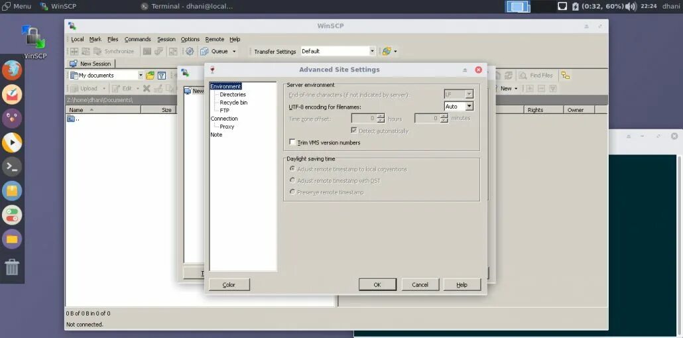Open the Upload dropdown arrow
This screenshot has width=683, height=338.
pos(104,88)
